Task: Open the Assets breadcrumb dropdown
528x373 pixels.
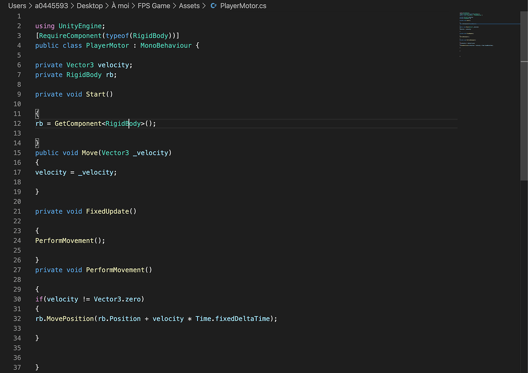Action: tap(189, 6)
